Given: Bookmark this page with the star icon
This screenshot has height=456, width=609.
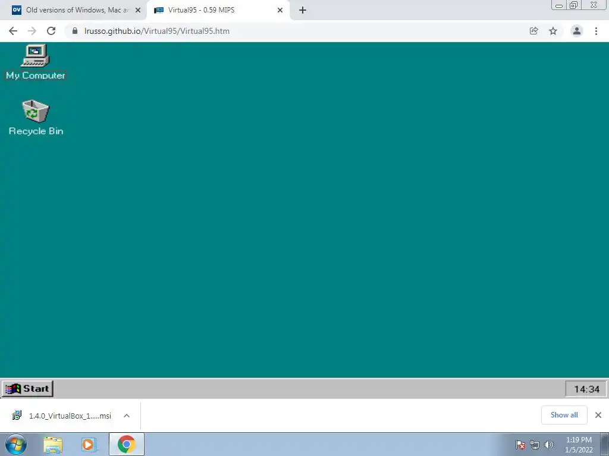Looking at the screenshot, I should click(x=553, y=31).
